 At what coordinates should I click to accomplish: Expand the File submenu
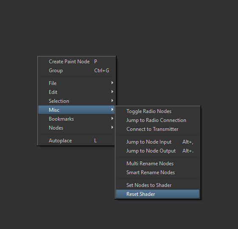pos(76,83)
